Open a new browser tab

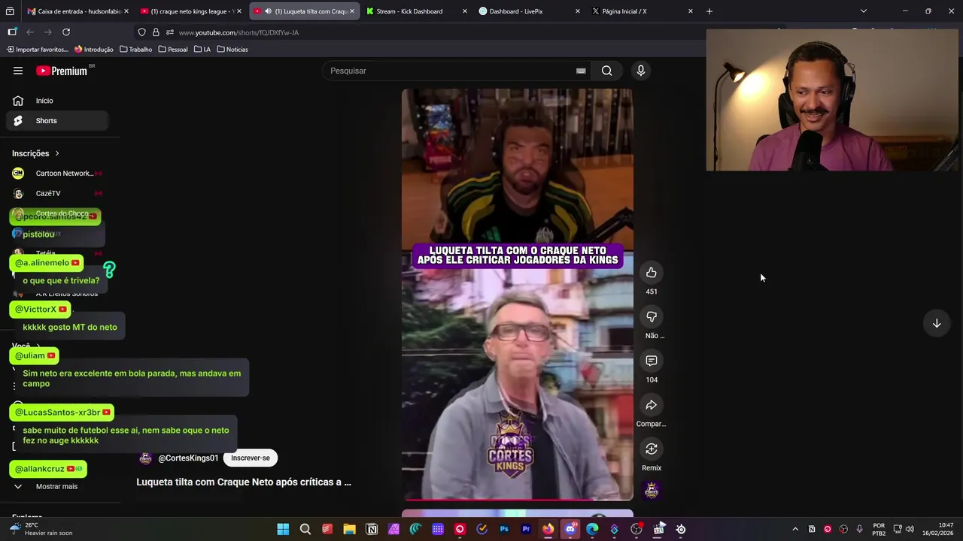coord(709,11)
